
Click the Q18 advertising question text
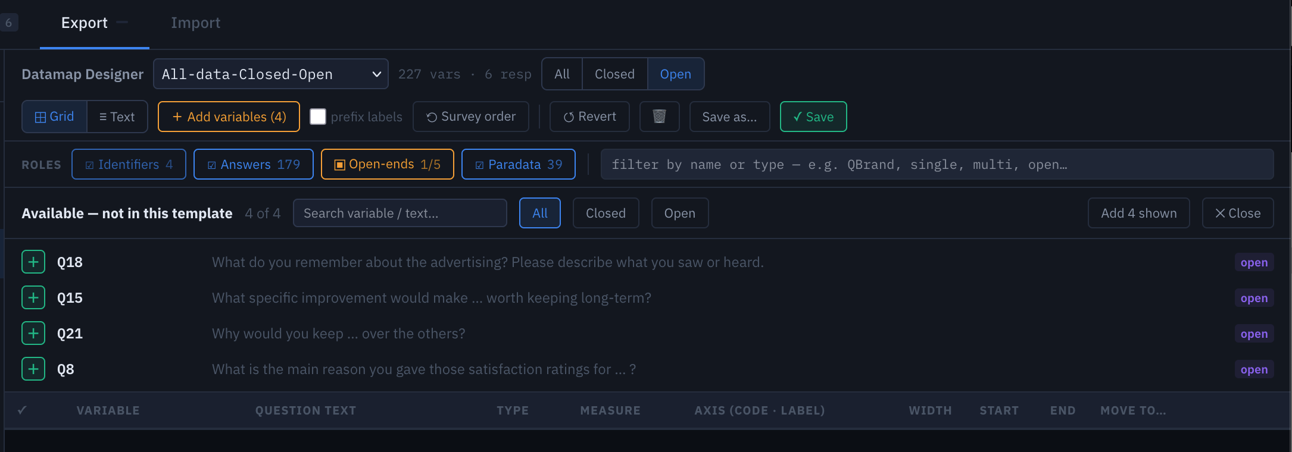pyautogui.click(x=488, y=262)
